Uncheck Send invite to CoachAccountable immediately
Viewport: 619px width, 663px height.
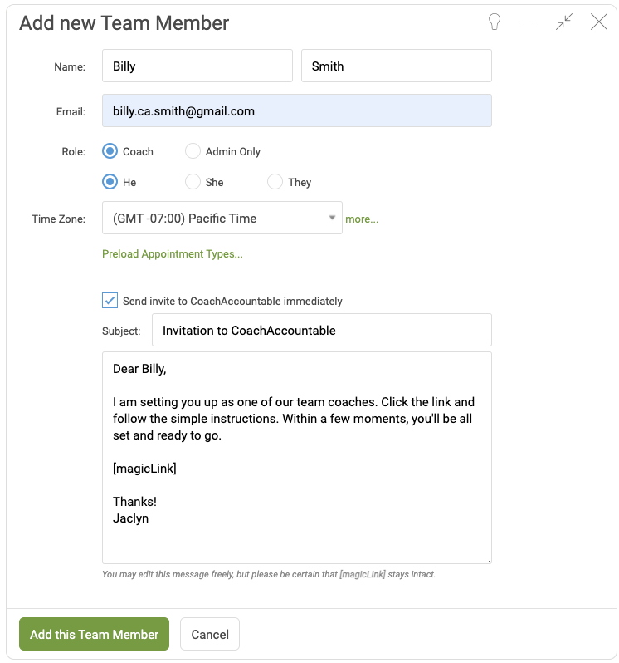[110, 301]
